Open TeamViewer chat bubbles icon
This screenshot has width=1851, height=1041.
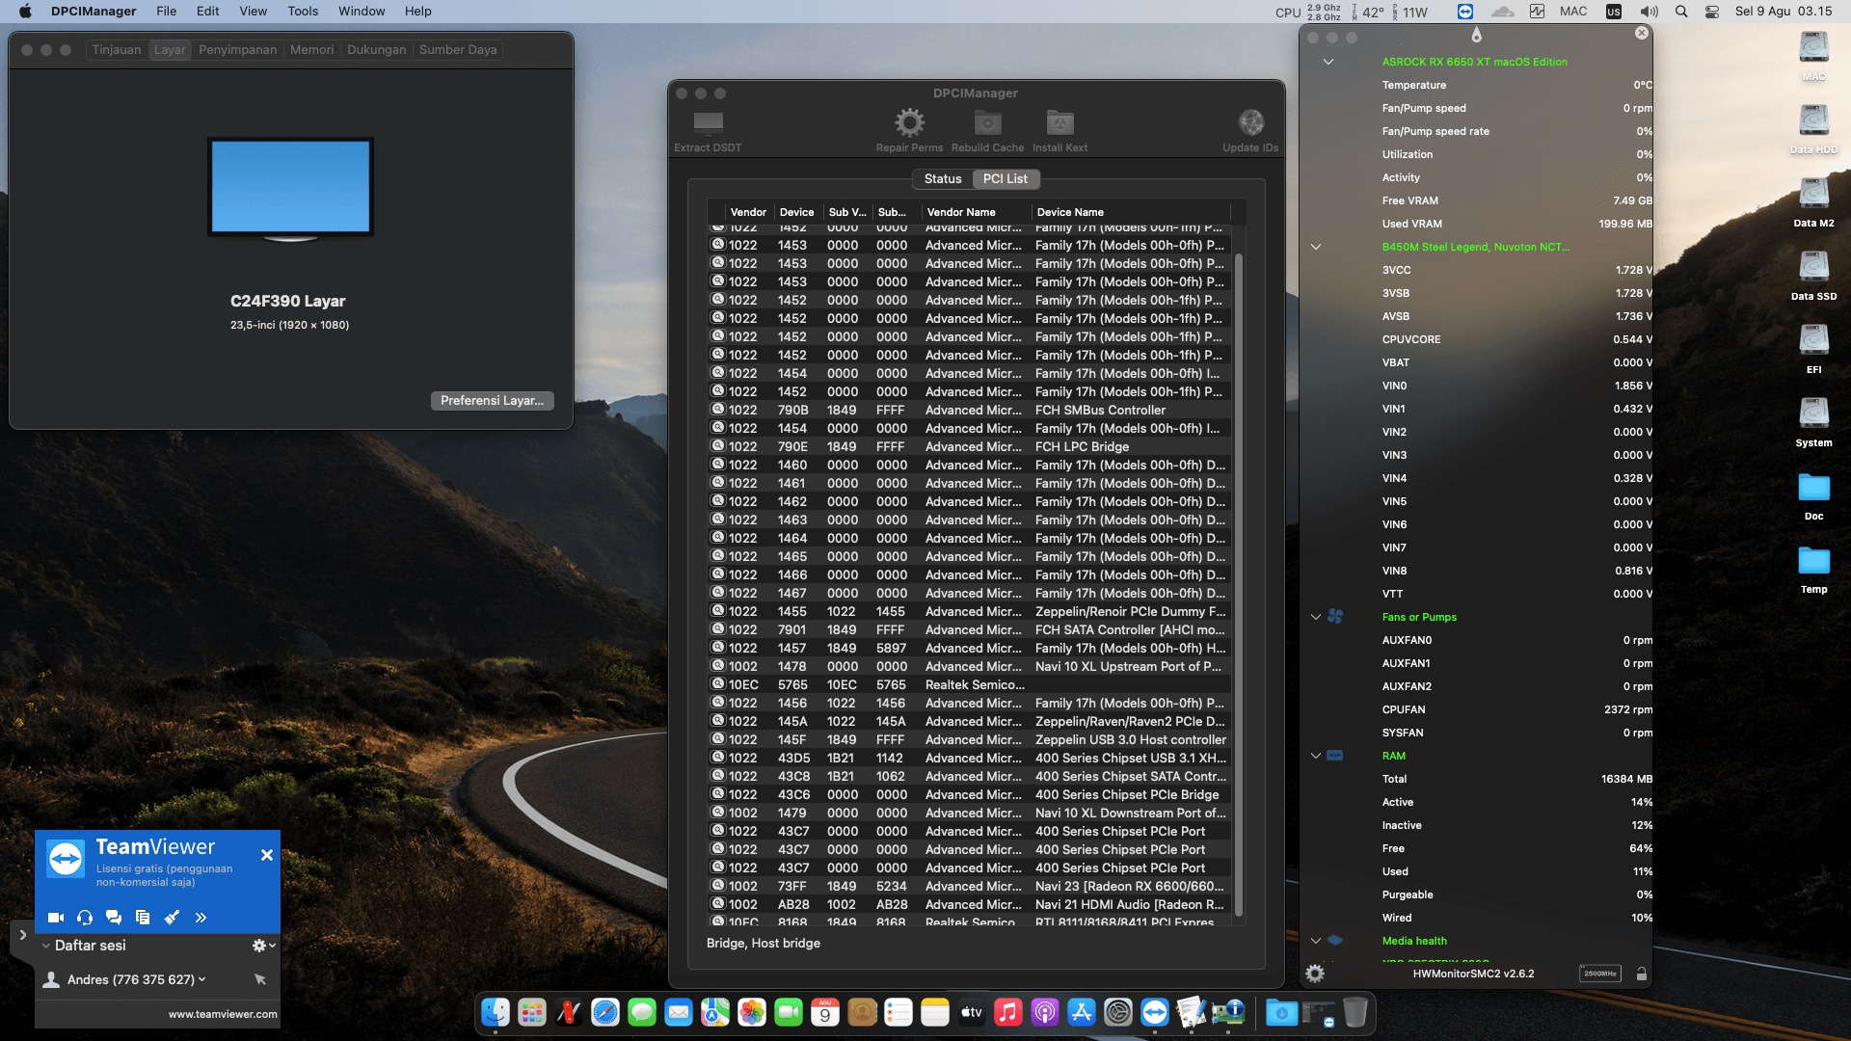(x=114, y=918)
